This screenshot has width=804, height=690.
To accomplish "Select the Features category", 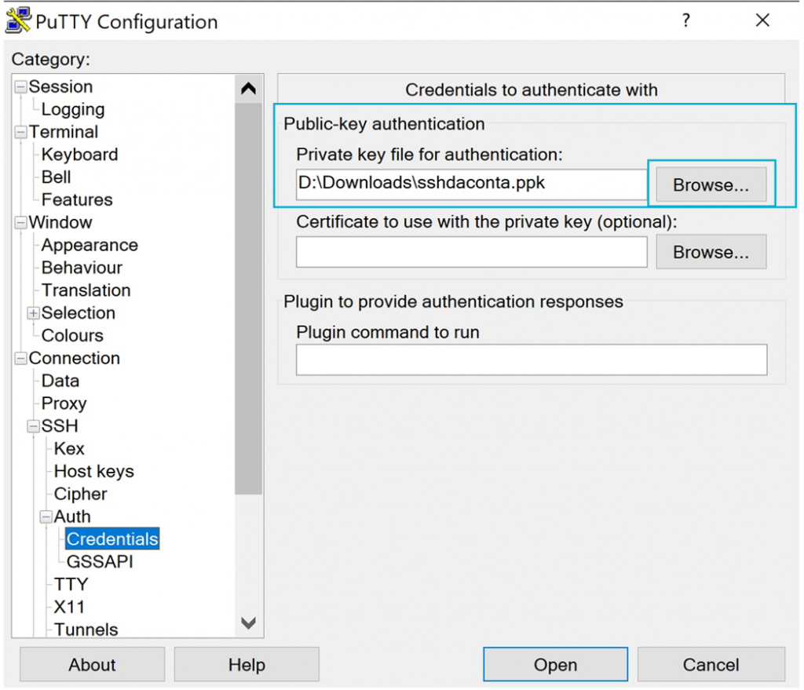I will pos(77,199).
